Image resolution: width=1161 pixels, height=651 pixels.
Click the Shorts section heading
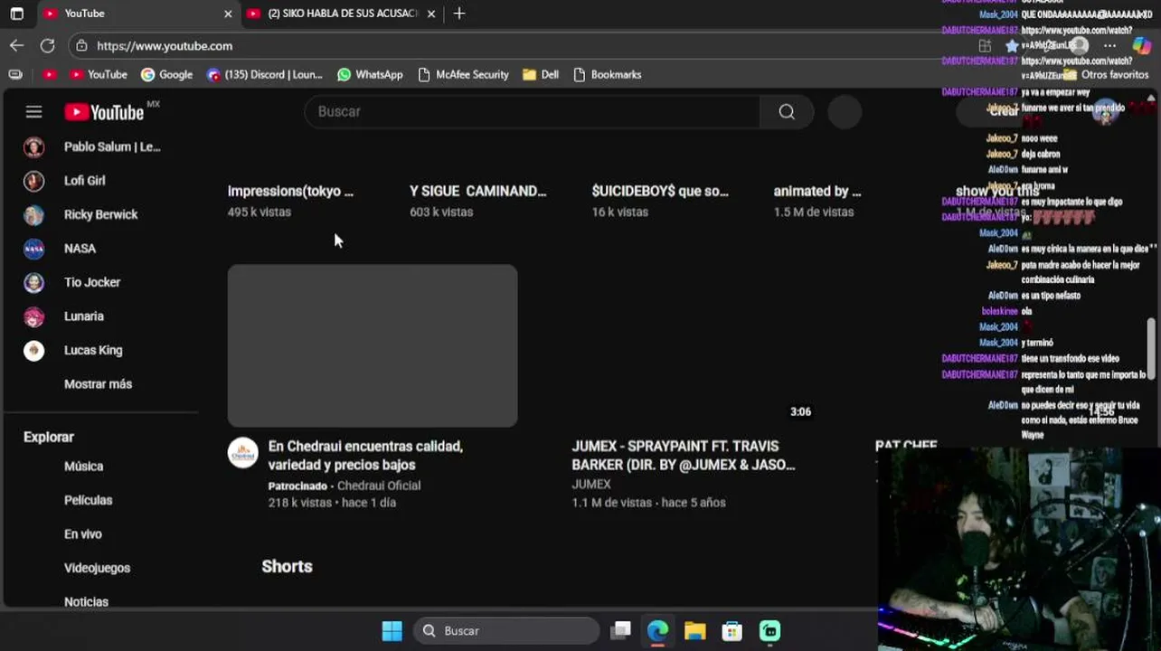tap(287, 567)
